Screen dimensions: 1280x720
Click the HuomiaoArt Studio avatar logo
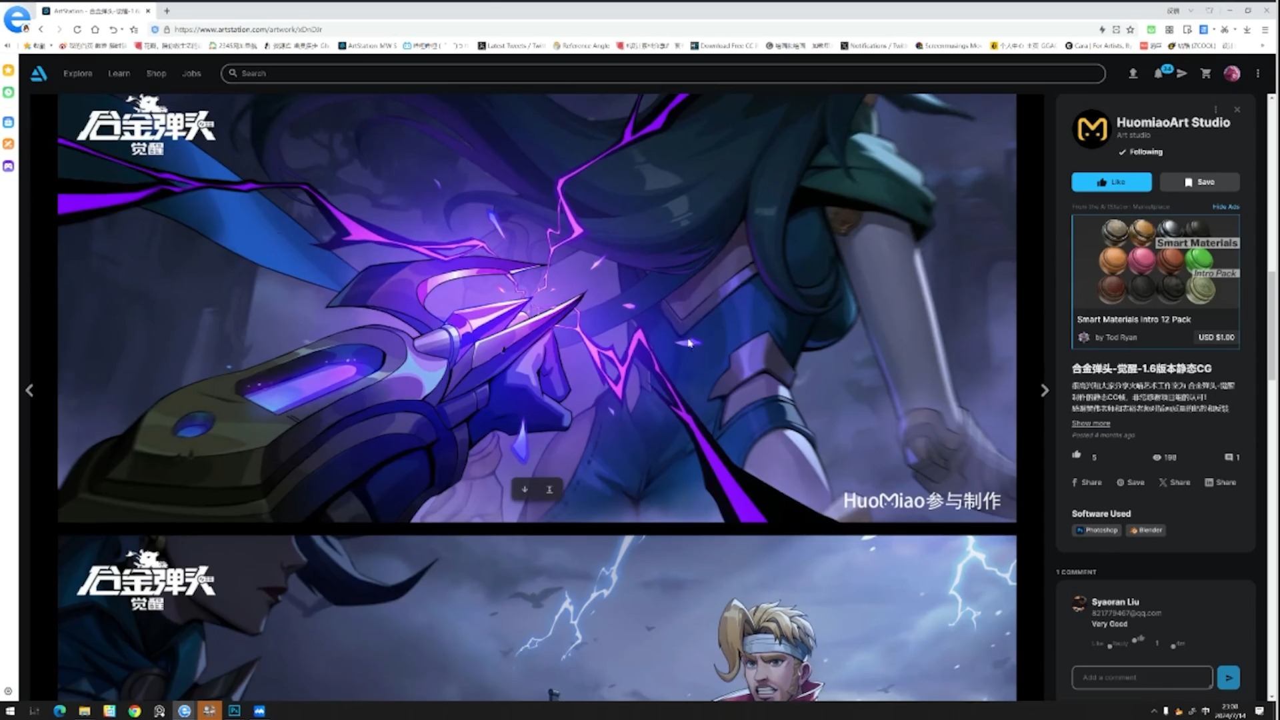(1092, 129)
